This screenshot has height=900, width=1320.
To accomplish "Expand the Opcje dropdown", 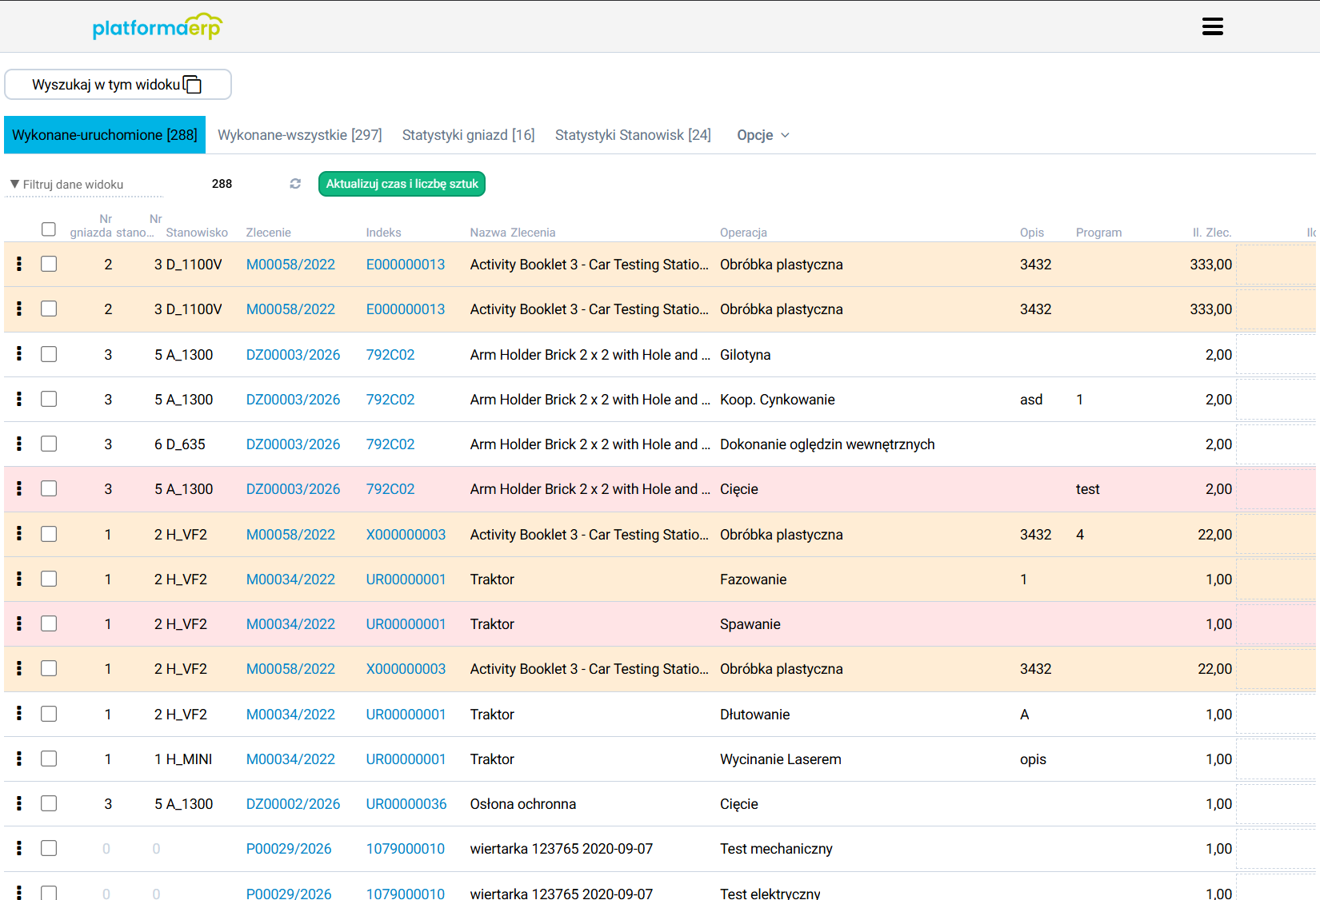I will pos(763,135).
